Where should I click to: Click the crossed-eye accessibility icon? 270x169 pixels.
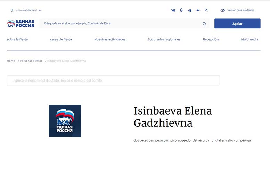point(223,10)
